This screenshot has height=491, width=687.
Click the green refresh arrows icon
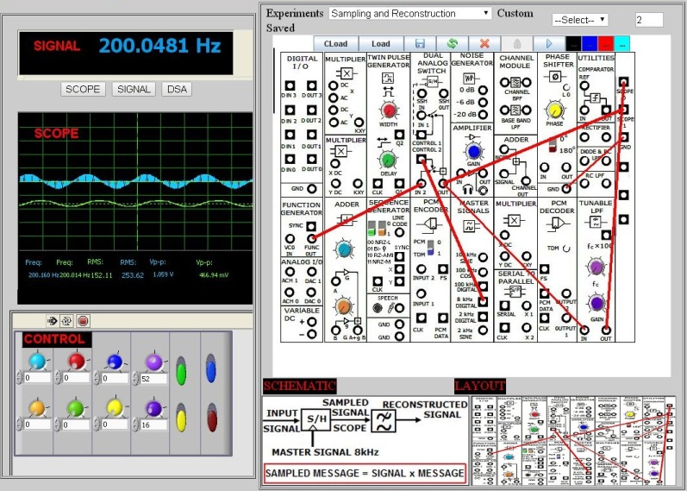[452, 43]
